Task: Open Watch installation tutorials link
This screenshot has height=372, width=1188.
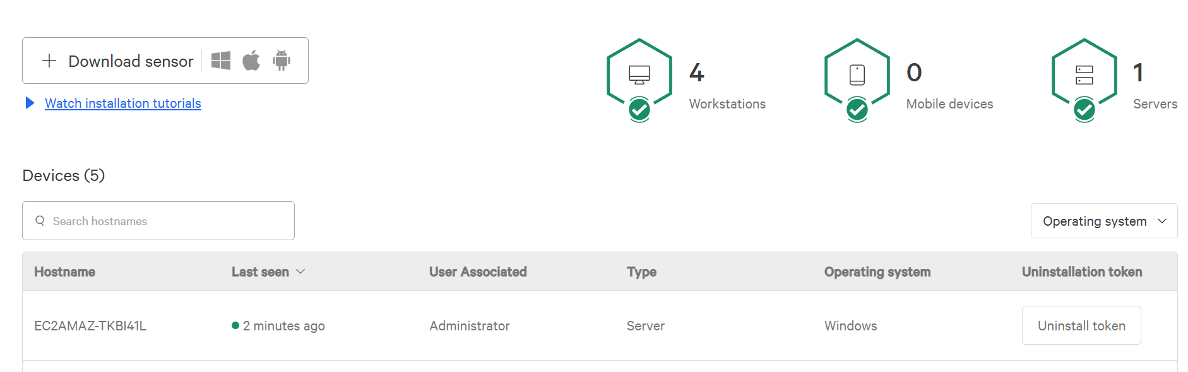Action: 123,103
